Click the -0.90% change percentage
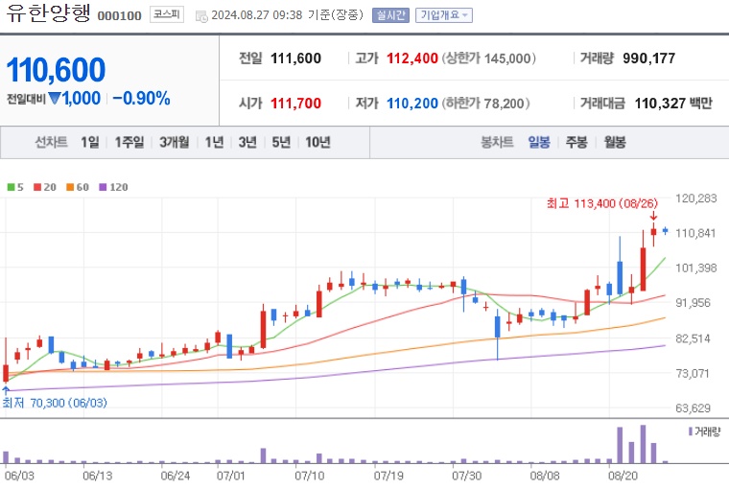Image resolution: width=729 pixels, height=489 pixels. coord(141,99)
